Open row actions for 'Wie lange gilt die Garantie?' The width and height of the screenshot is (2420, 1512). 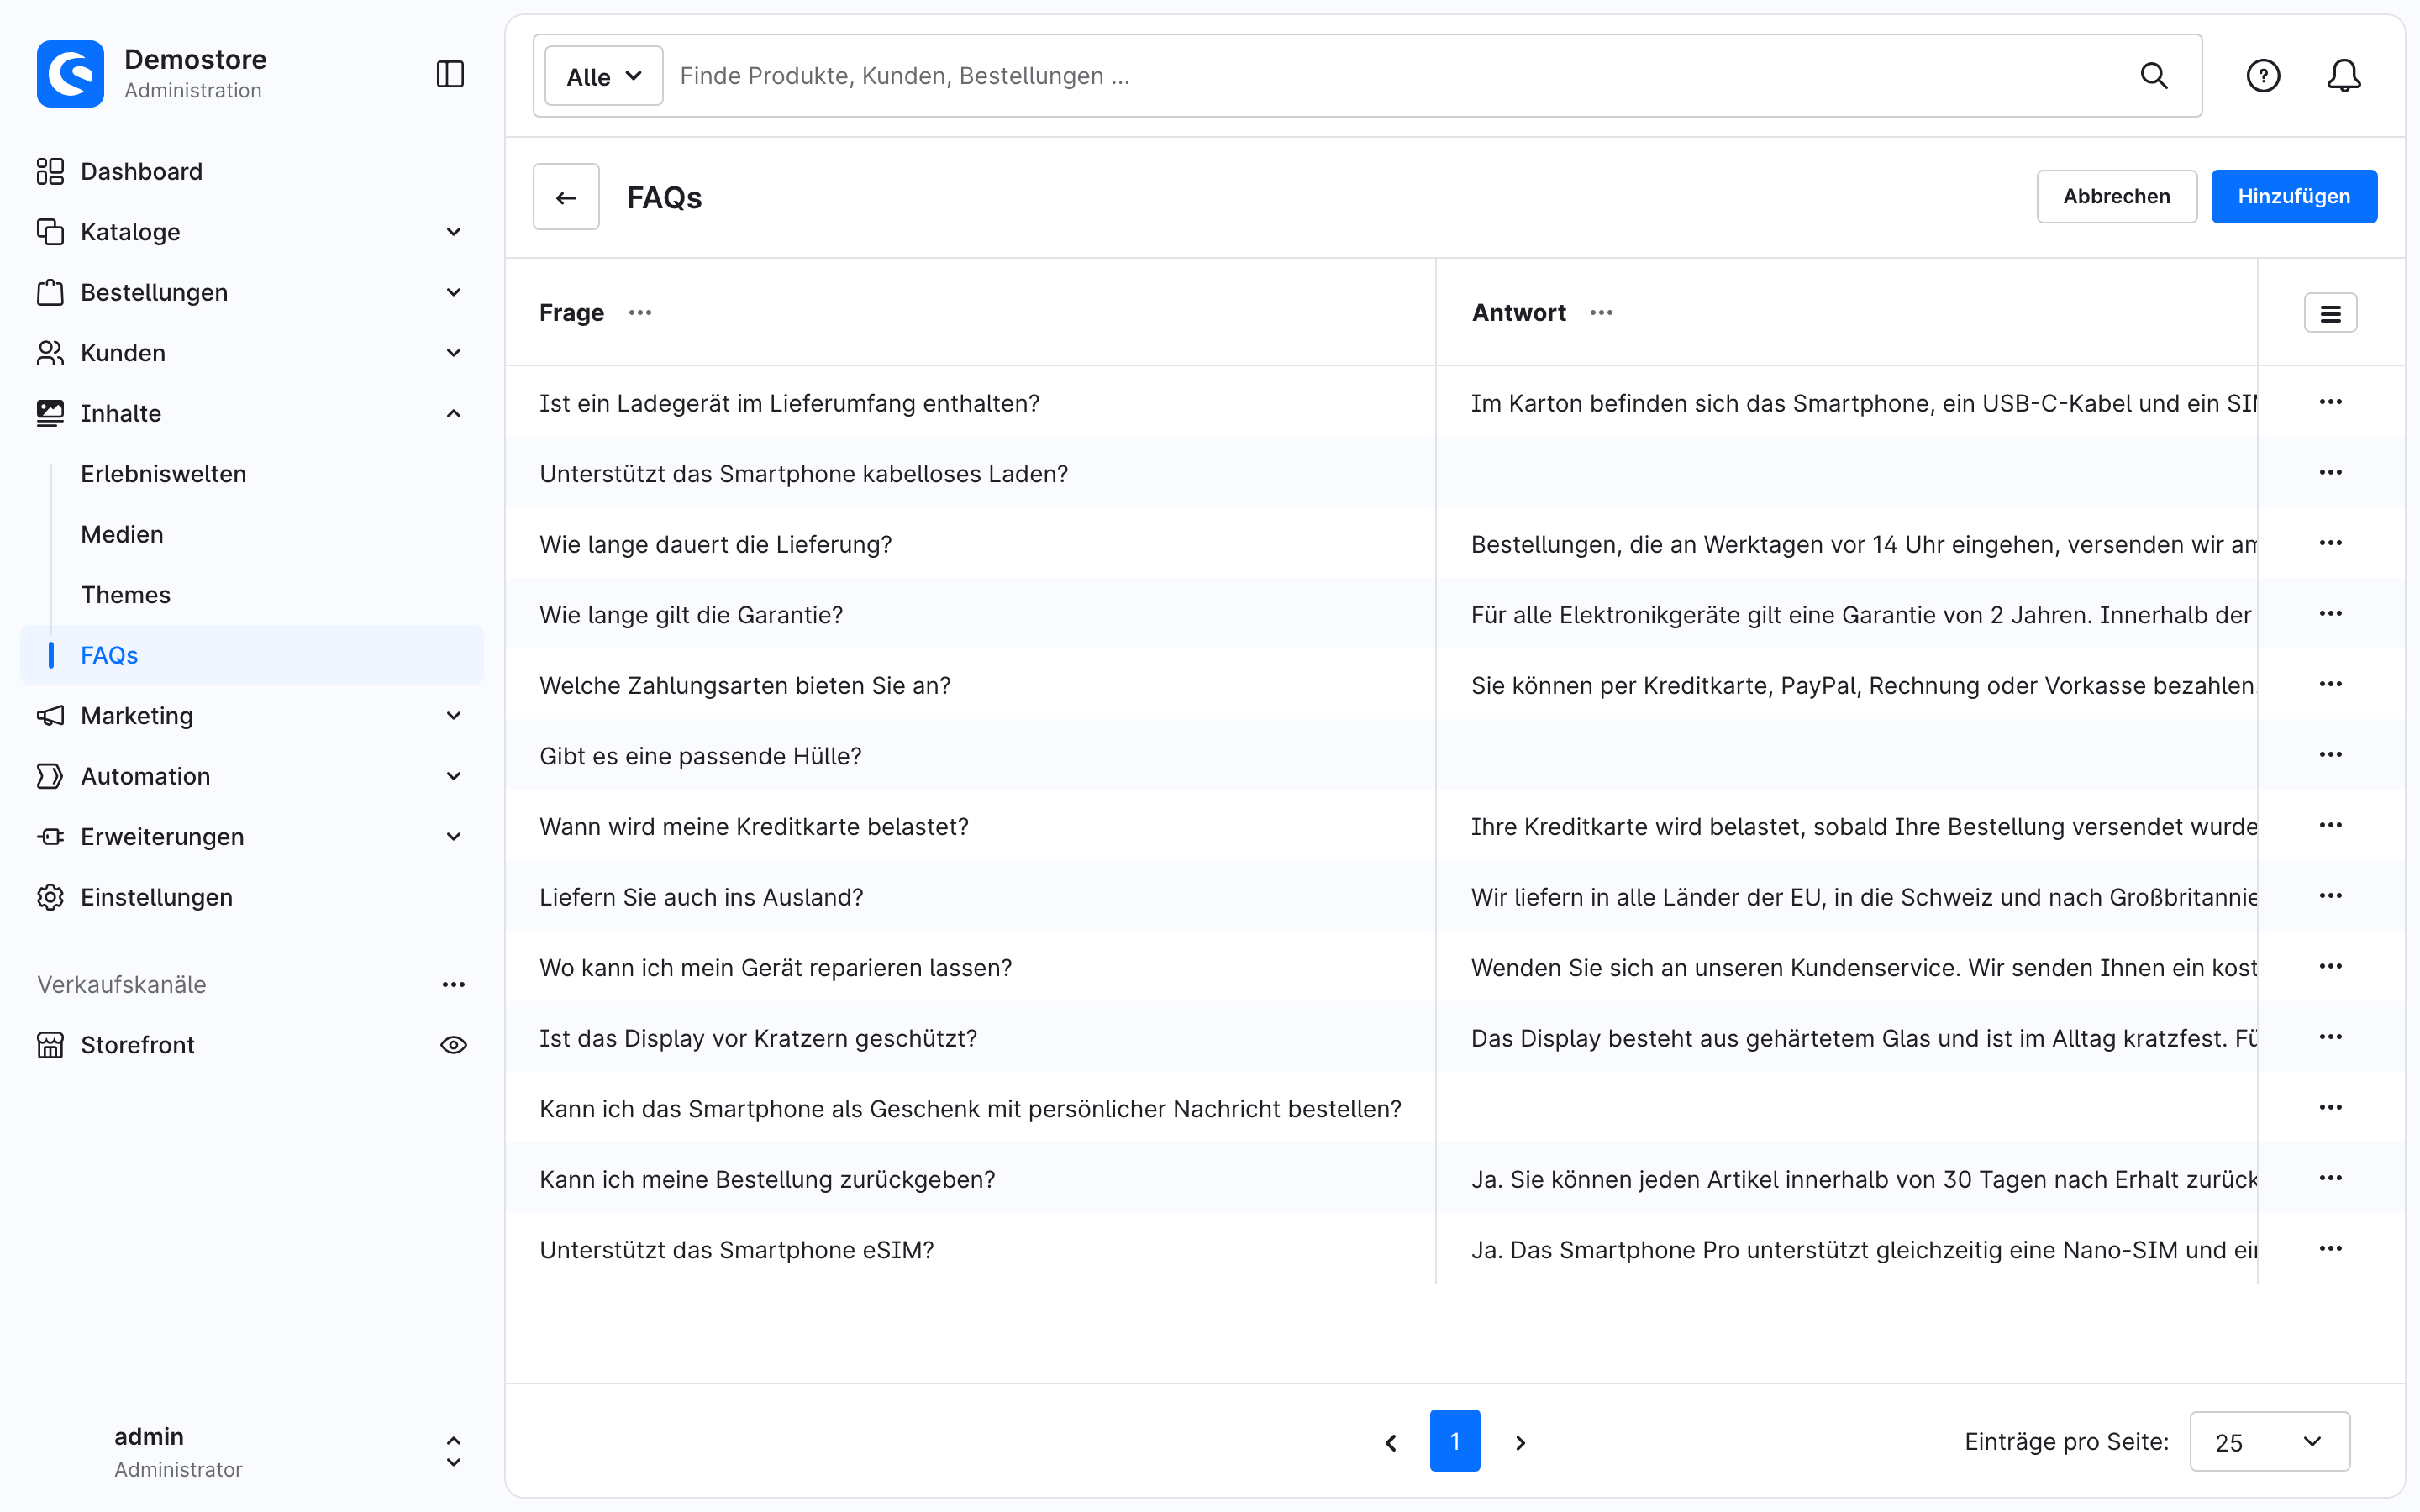(x=2330, y=614)
